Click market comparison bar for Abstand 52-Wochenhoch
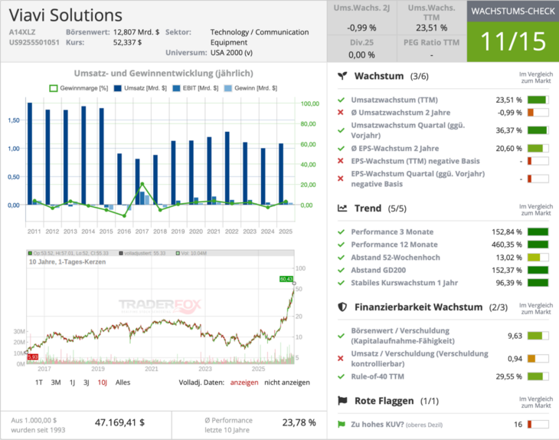 tap(538, 258)
